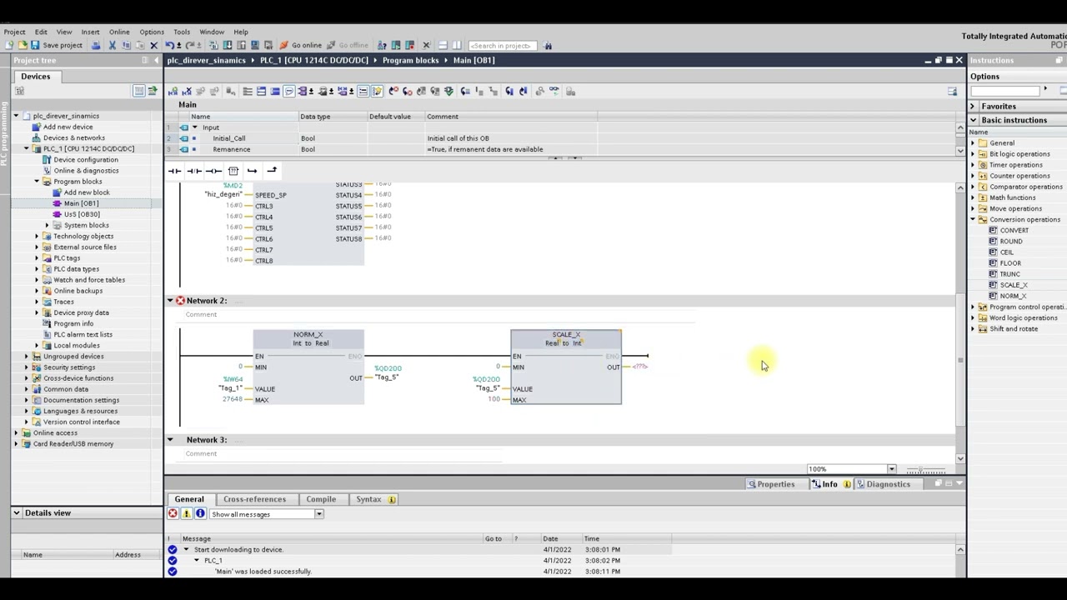This screenshot has height=600, width=1067.
Task: Insert a normally closed contact
Action: 193,171
